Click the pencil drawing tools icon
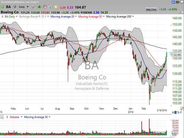Image resolution: width=184 pixels, height=138 pixels. pyautogui.click(x=182, y=108)
